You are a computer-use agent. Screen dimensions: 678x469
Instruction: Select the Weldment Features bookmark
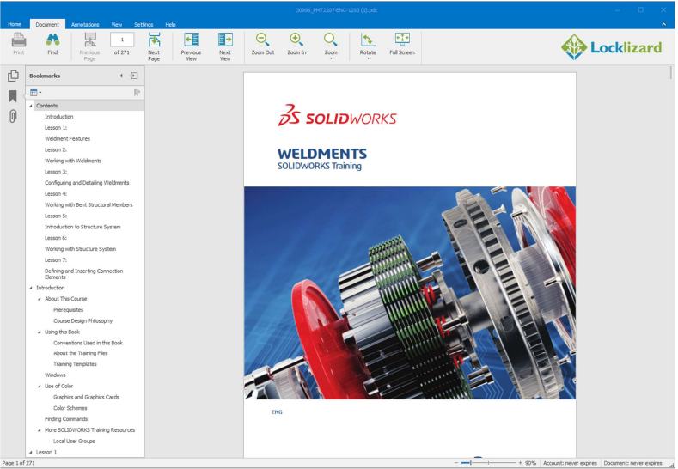67,139
